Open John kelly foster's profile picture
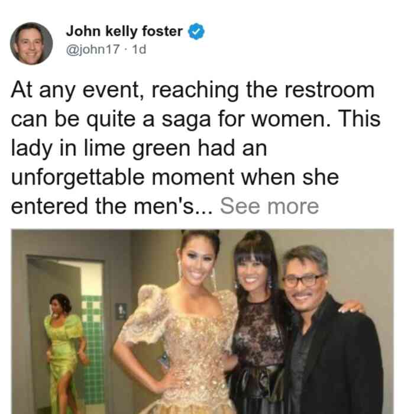This screenshot has height=414, width=414. tap(31, 44)
